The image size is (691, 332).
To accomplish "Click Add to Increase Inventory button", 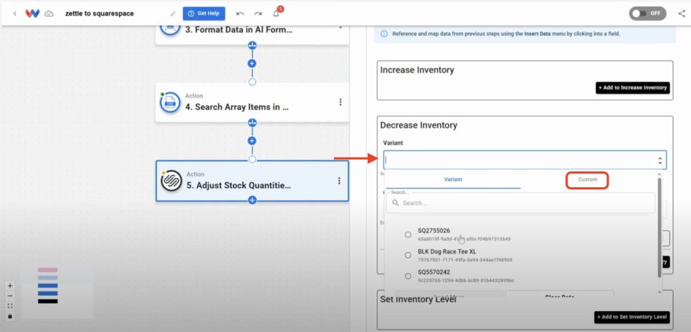I will click(x=632, y=88).
